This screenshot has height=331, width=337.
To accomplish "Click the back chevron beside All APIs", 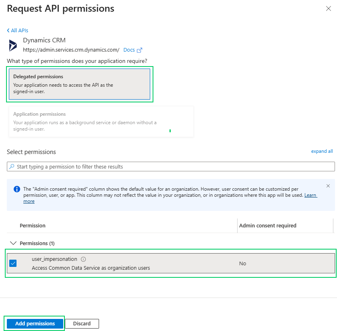I will (x=8, y=31).
